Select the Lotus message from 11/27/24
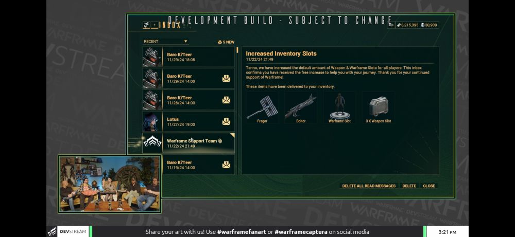515x237 pixels. (x=188, y=122)
